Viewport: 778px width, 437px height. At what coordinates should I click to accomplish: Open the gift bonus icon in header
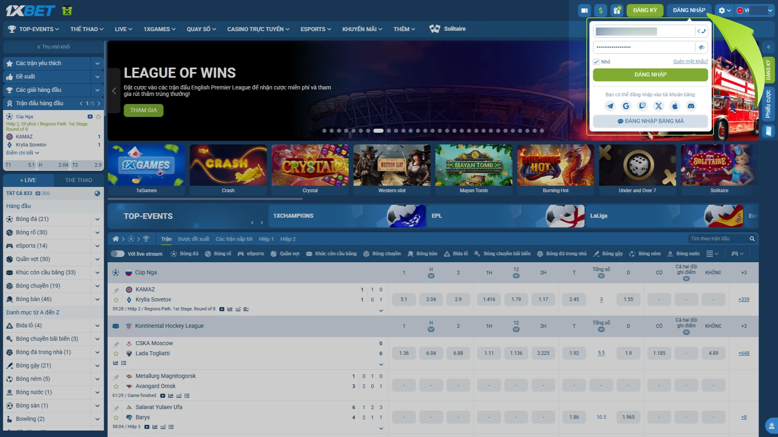[x=617, y=11]
